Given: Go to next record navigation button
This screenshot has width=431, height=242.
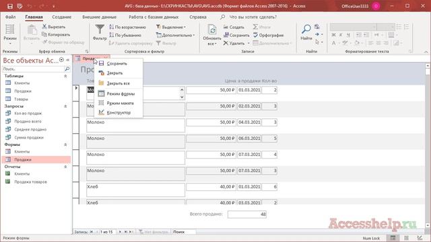Looking at the screenshot, I should click(120, 232).
